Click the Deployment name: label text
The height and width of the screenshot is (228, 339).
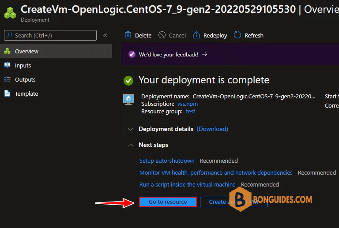tap(165, 97)
